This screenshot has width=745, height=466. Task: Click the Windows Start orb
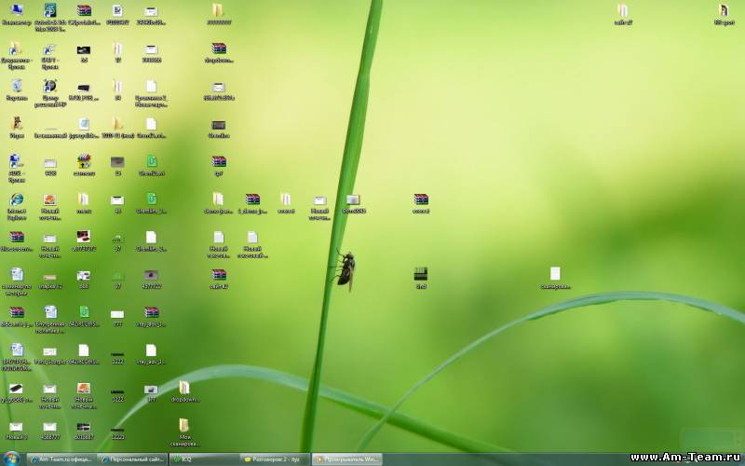pos(11,459)
